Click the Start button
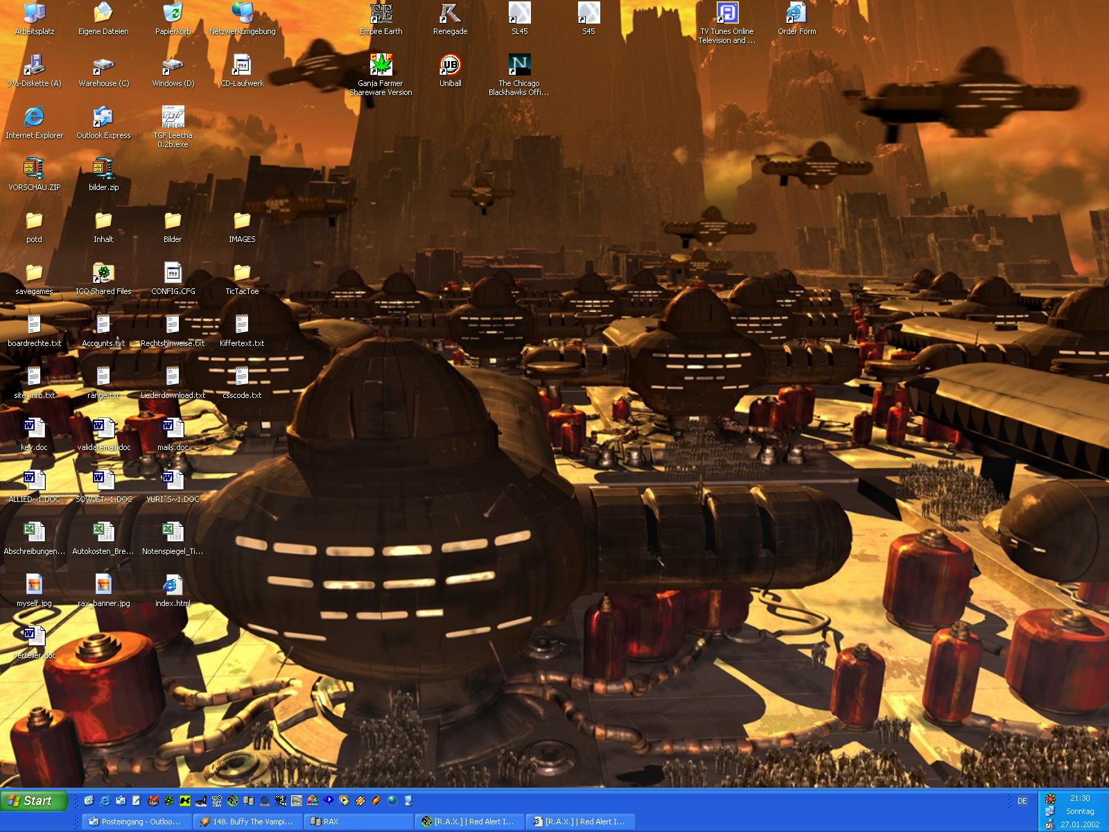 (x=34, y=801)
